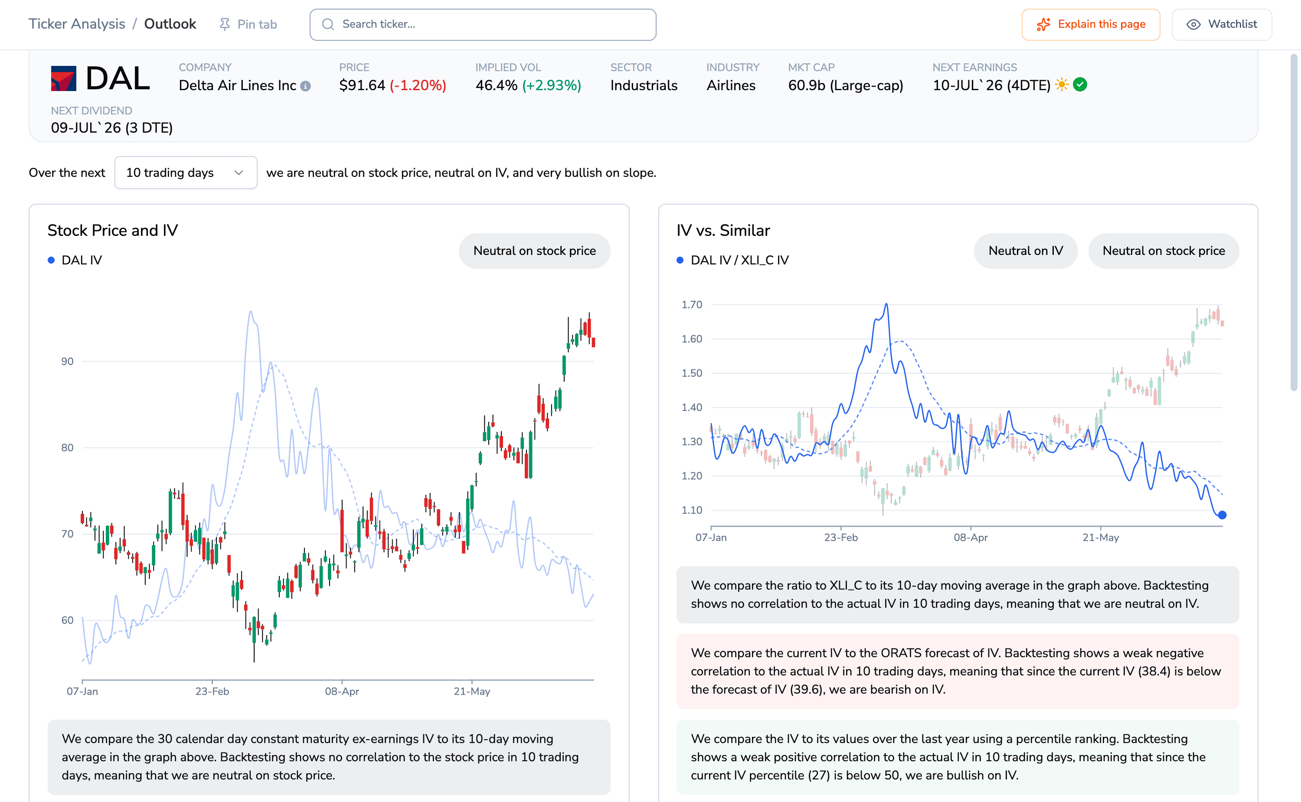Toggle the DAL IV legend dot
1301x802 pixels.
pos(52,260)
